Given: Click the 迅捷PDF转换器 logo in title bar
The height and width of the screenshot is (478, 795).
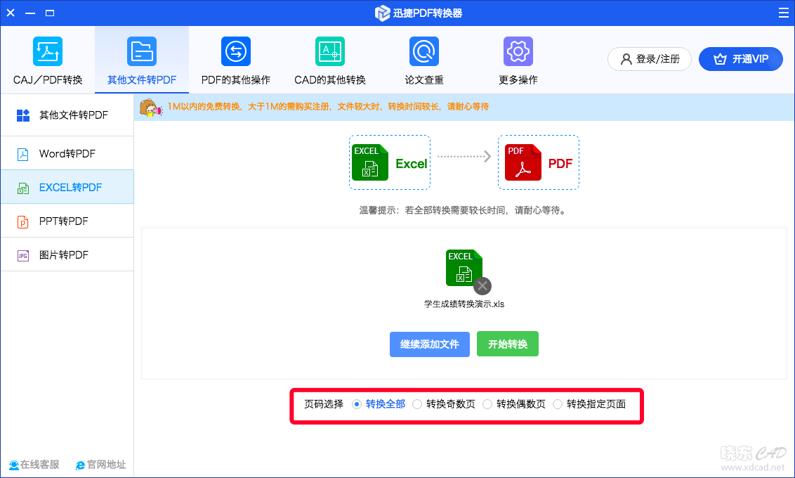Looking at the screenshot, I should pos(382,13).
